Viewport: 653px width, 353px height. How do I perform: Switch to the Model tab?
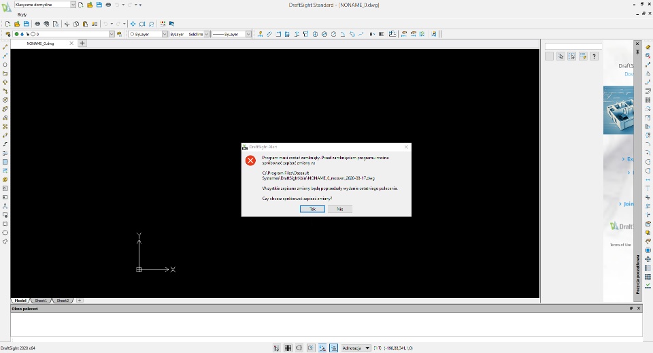coord(20,301)
